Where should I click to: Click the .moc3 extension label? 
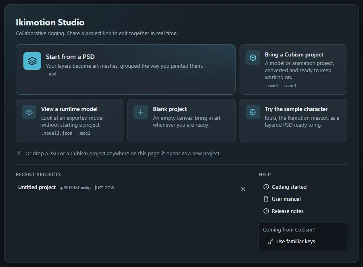click(84, 133)
